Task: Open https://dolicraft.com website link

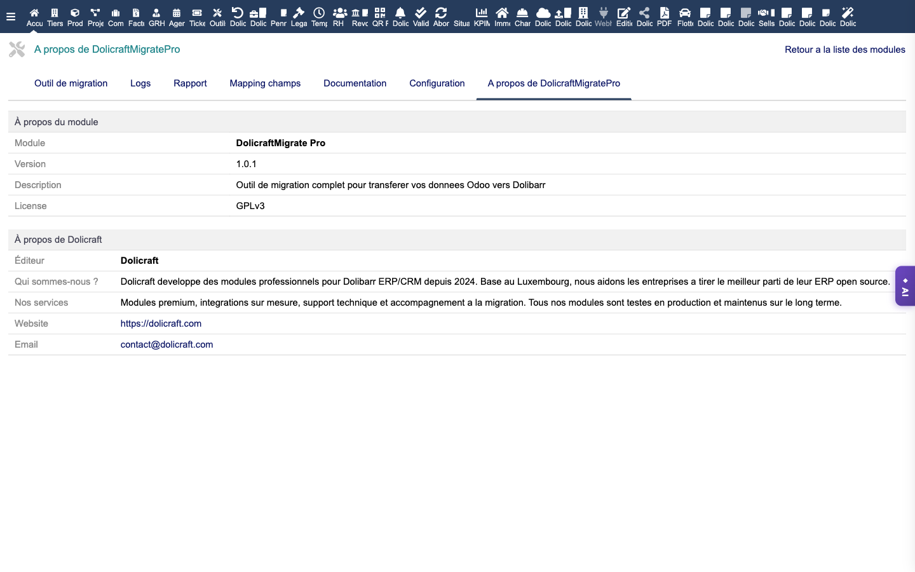Action: click(161, 323)
